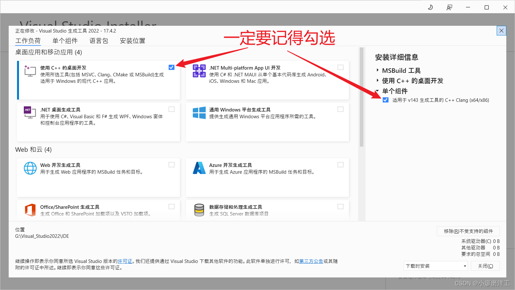The height and width of the screenshot is (290, 515).
Task: Click the 数据存储和处理生成工具 database icon
Action: [199, 210]
